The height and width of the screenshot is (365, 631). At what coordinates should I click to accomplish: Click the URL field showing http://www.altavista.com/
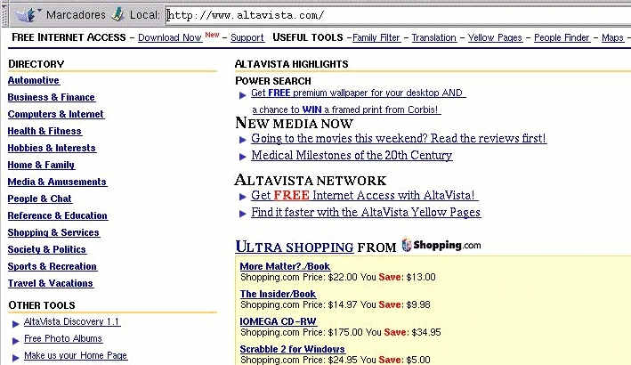(x=398, y=16)
